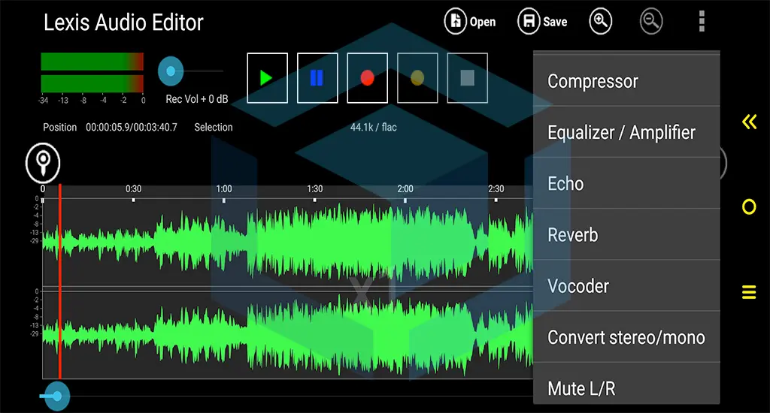770x413 pixels.
Task: Click the 2:00 timeline marker
Action: coord(405,188)
